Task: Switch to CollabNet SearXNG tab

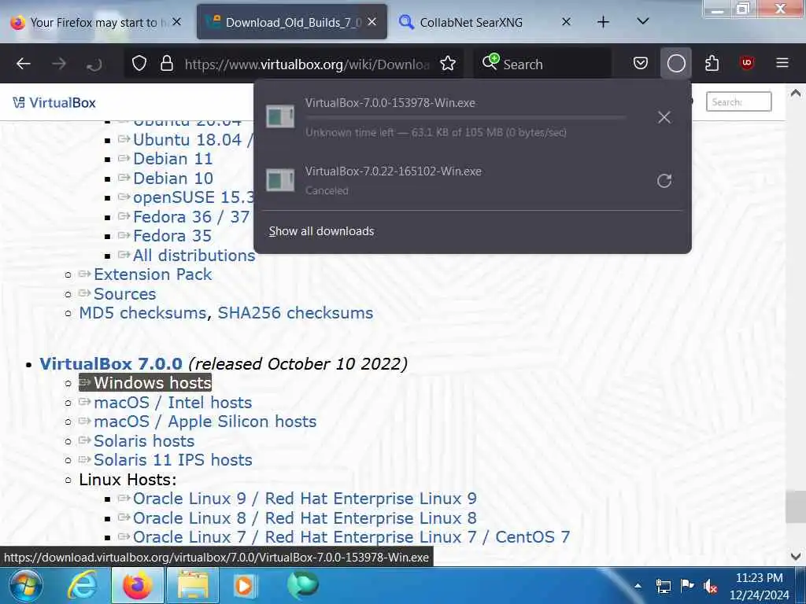Action: (x=471, y=22)
